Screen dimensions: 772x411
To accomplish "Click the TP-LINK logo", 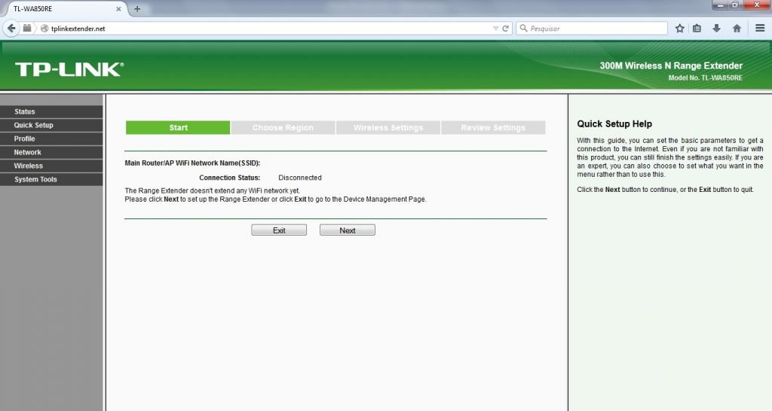I will (x=69, y=69).
